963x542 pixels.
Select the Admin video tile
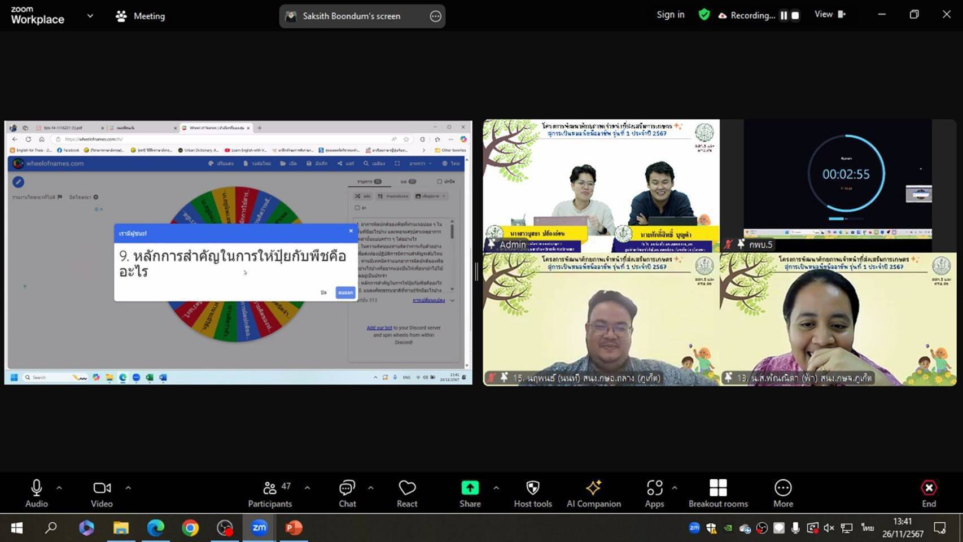(x=601, y=186)
